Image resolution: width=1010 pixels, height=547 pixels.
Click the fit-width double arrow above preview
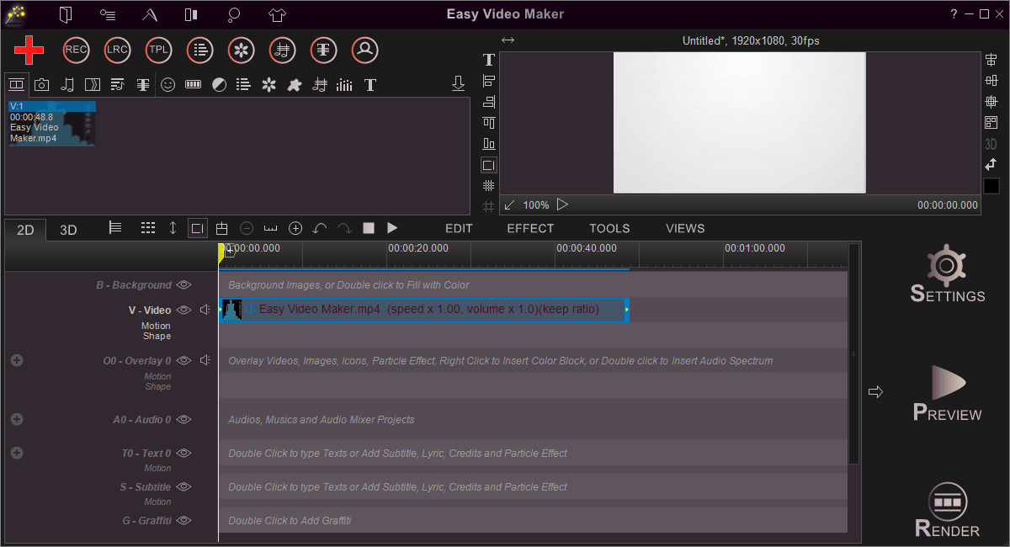click(x=508, y=40)
